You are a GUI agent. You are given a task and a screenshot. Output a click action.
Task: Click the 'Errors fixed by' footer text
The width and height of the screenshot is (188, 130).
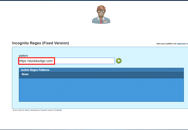click(x=18, y=110)
